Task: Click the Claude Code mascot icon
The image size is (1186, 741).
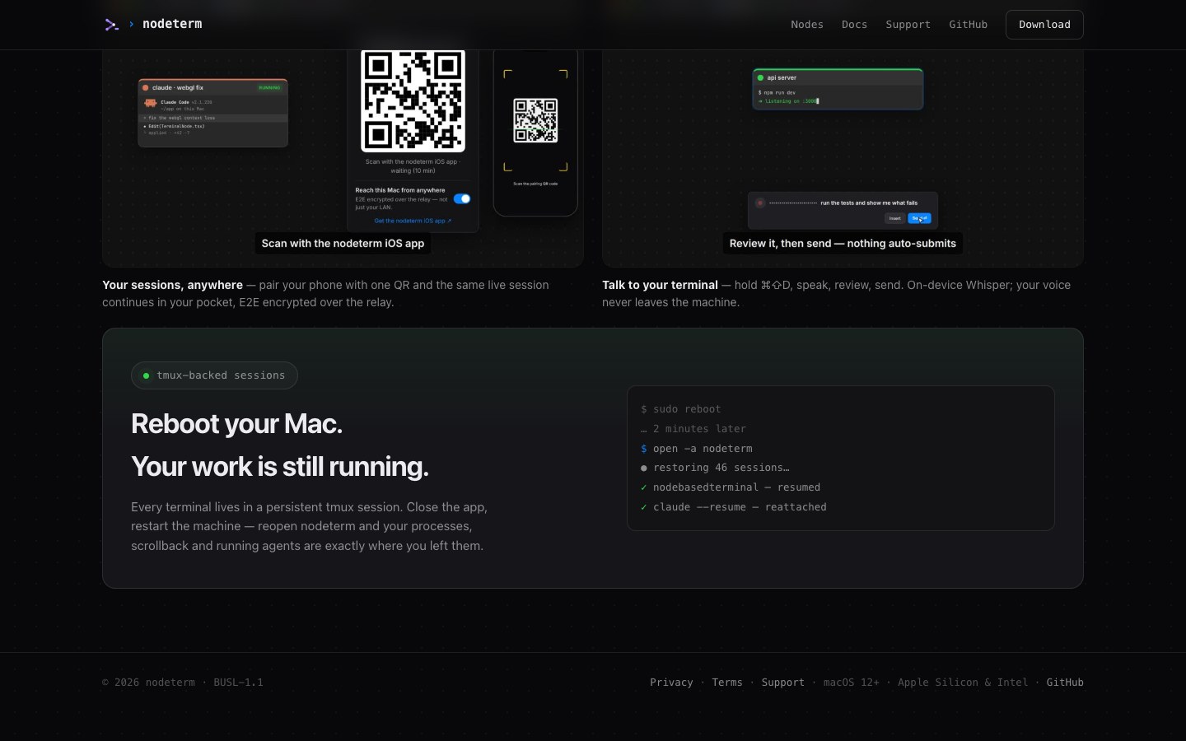Action: (150, 103)
